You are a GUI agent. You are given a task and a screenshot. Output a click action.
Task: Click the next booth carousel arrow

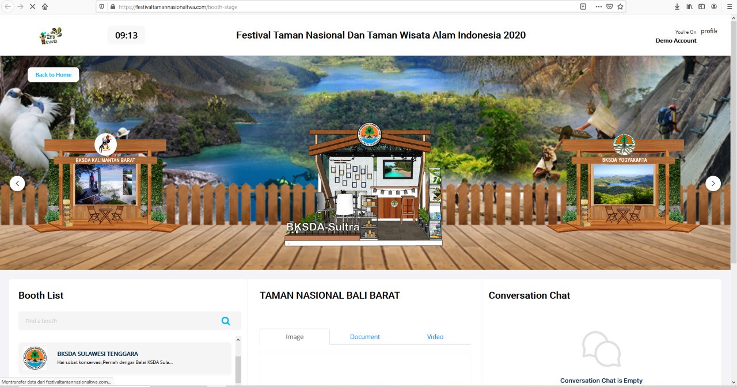(x=713, y=184)
